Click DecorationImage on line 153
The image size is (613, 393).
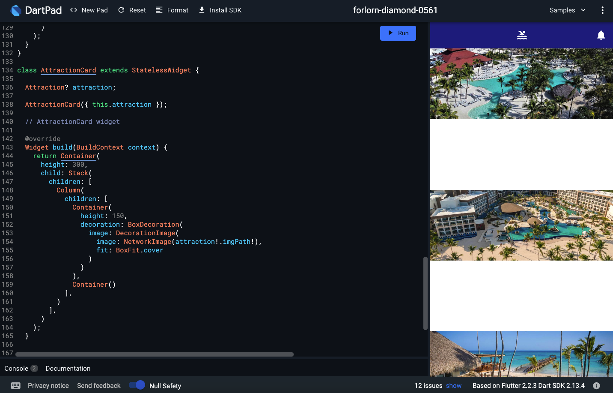tap(146, 233)
